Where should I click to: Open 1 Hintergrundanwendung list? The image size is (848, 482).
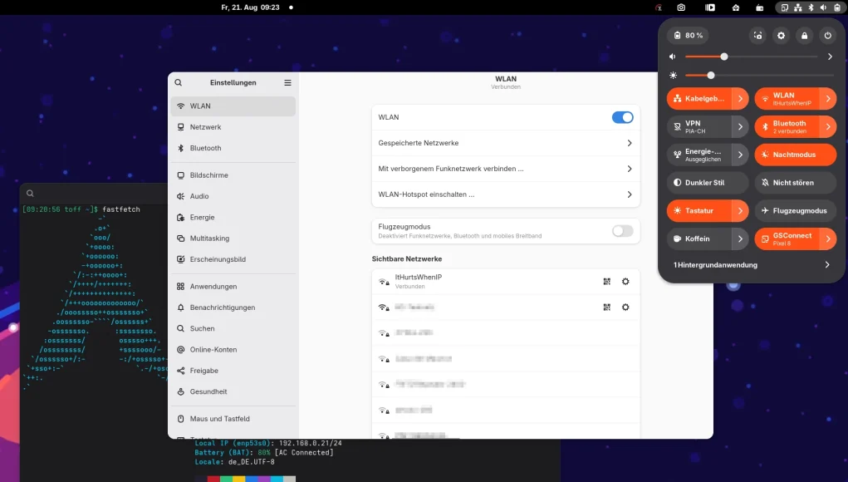751,265
